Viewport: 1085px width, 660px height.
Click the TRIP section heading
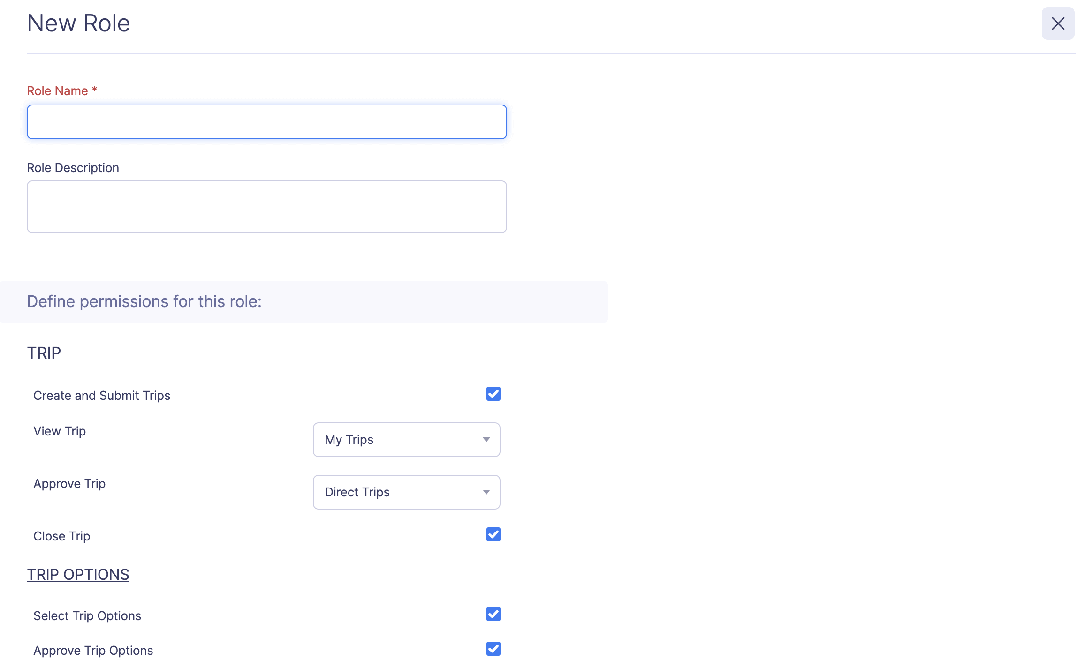click(x=44, y=353)
